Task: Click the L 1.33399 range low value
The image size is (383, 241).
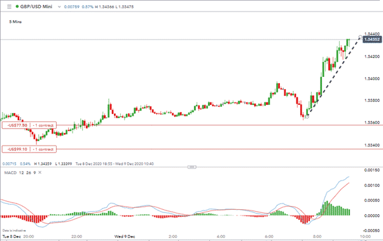Action: pos(64,163)
